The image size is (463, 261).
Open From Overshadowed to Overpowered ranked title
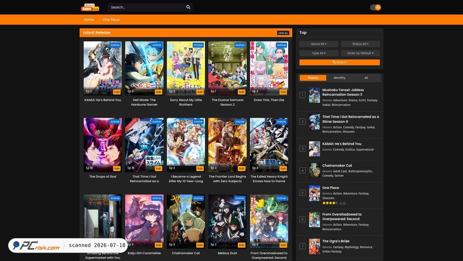pos(342,217)
